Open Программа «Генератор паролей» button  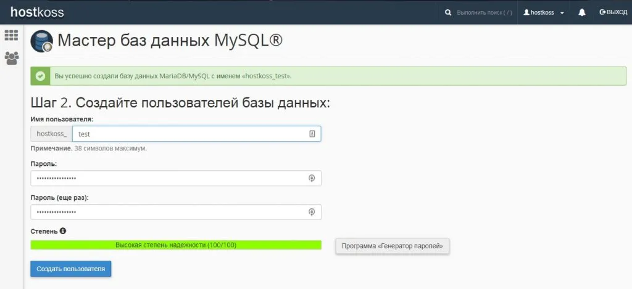pos(392,246)
